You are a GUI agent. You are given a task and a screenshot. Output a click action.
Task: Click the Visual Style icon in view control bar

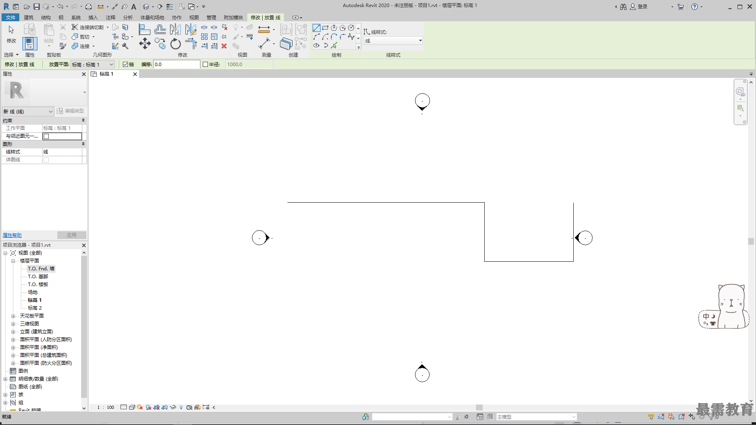(x=132, y=407)
